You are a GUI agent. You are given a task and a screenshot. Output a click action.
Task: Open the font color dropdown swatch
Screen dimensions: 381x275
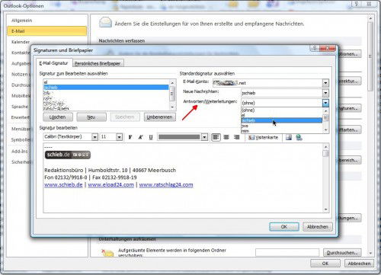pos(204,137)
